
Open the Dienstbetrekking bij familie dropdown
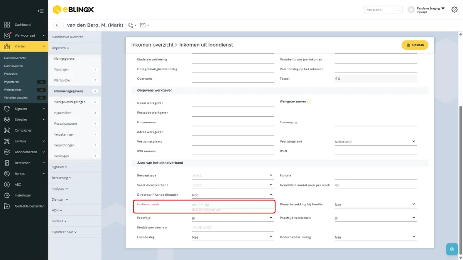375,205
